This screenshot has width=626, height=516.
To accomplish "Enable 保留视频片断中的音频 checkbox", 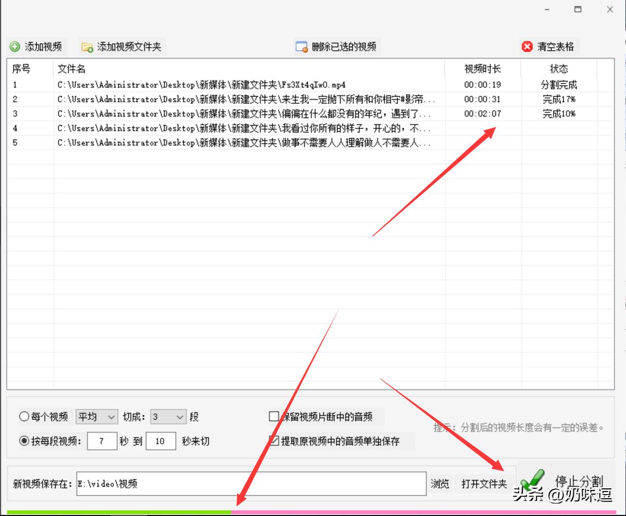I will [x=273, y=416].
